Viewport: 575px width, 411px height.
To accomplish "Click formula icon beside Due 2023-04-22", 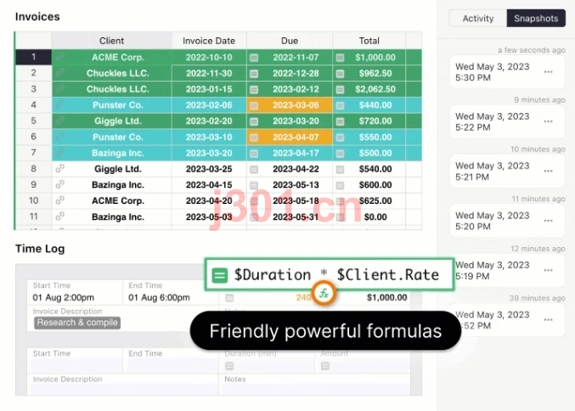I will (x=254, y=169).
